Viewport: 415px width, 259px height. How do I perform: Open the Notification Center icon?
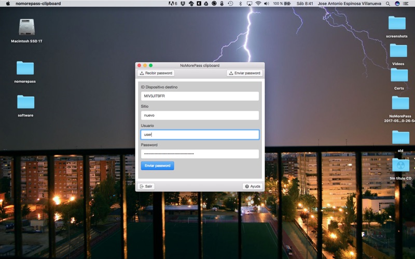406,4
